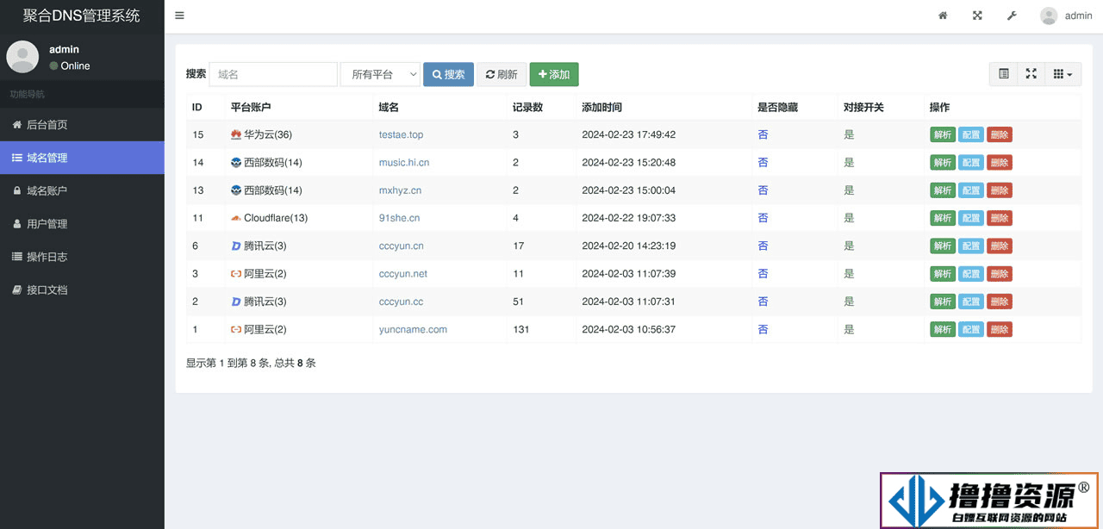This screenshot has height=529, width=1103.
Task: Click the ID column header
Action: (197, 108)
